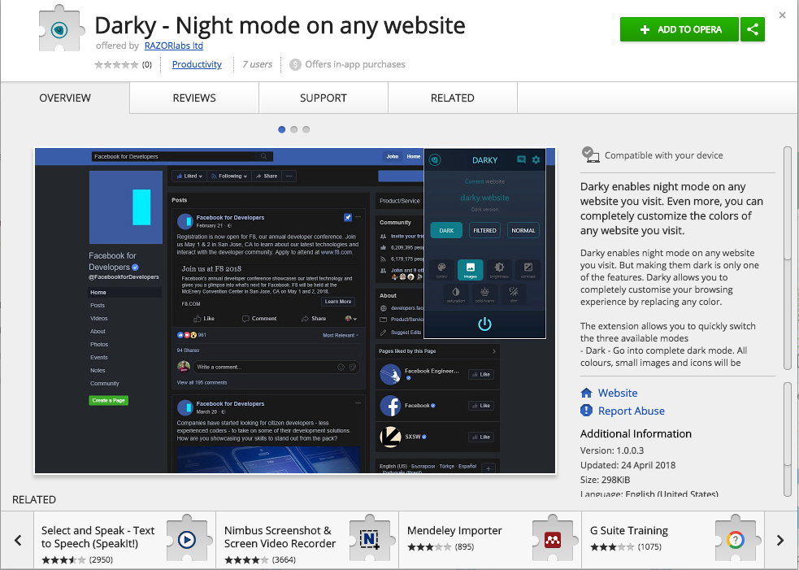The width and height of the screenshot is (799, 570).
Task: Open Select and Speak related extension
Action: click(x=125, y=540)
